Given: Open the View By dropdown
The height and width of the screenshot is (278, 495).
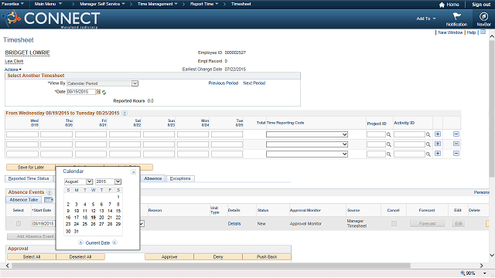Looking at the screenshot, I should [x=135, y=83].
